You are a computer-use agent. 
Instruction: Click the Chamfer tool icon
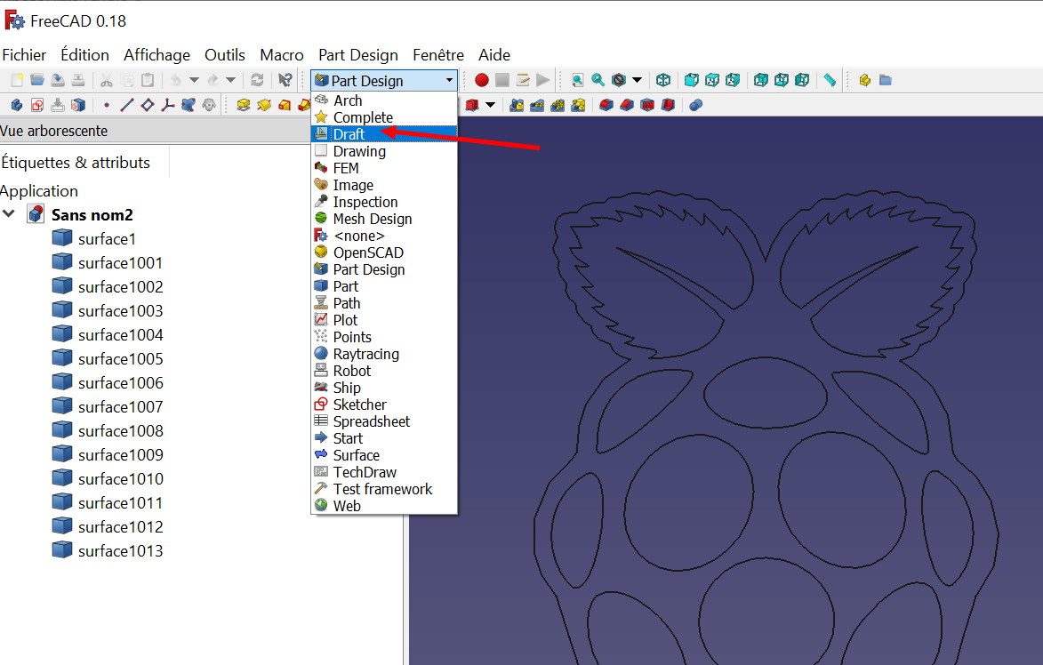627,105
